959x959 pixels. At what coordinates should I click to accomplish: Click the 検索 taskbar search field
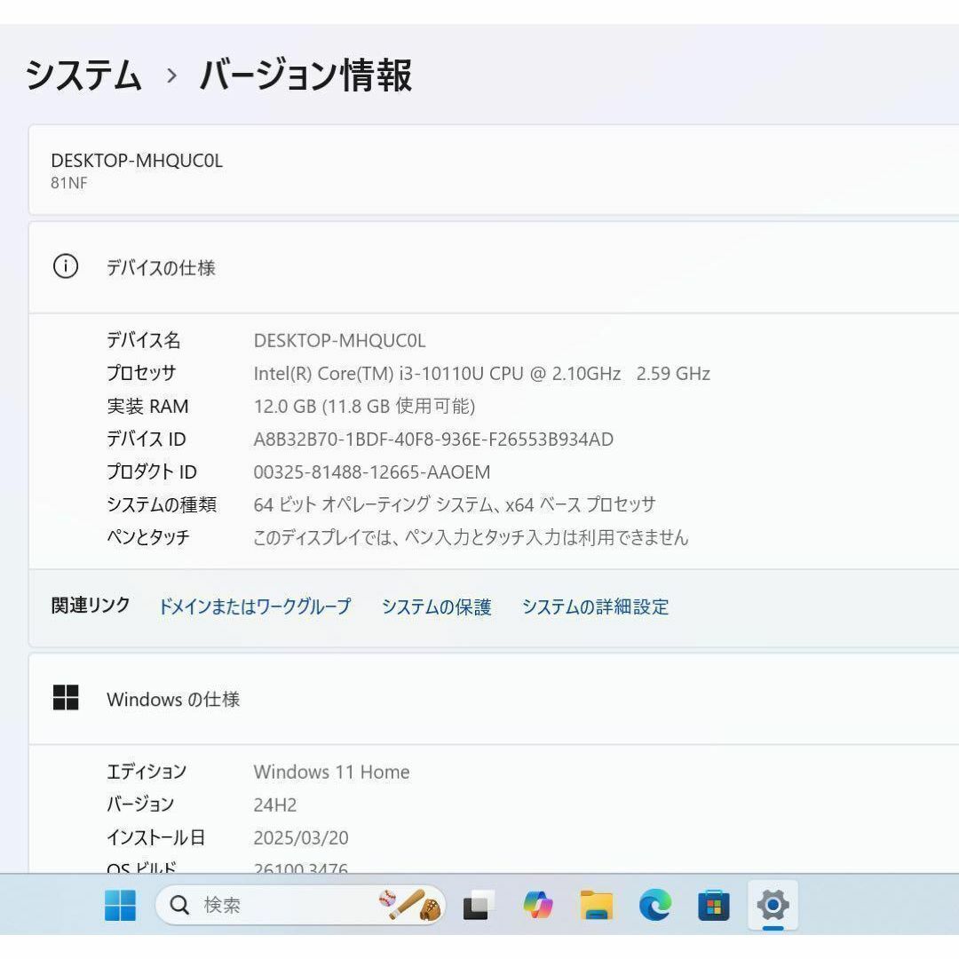pyautogui.click(x=300, y=905)
